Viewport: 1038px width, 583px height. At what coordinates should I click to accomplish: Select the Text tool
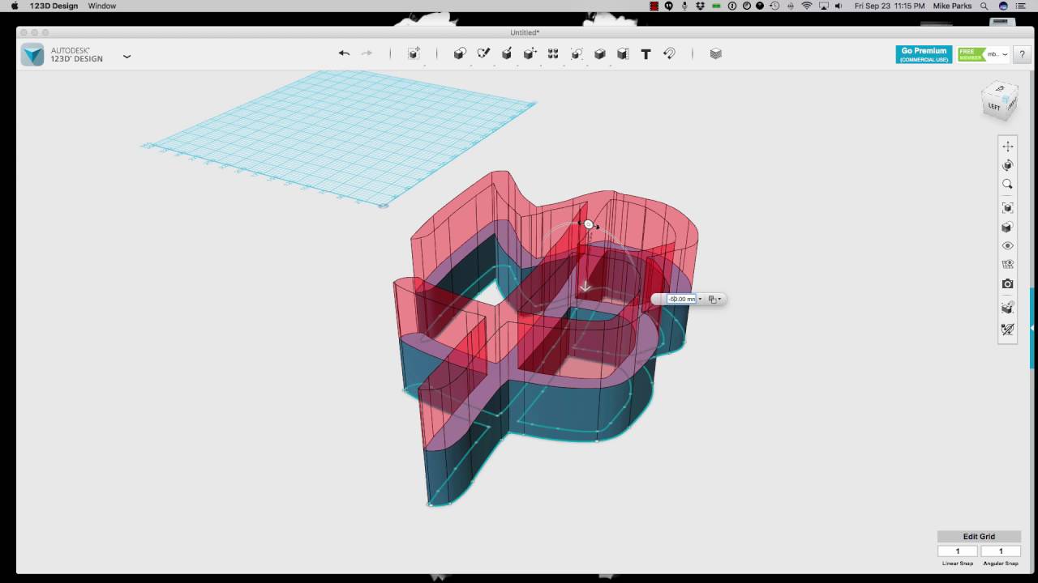pyautogui.click(x=646, y=53)
